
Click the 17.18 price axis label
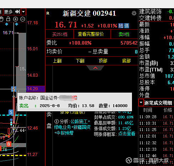point(32,22)
